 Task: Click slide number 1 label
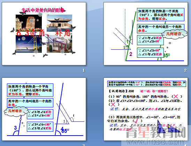(x=83, y=70)
